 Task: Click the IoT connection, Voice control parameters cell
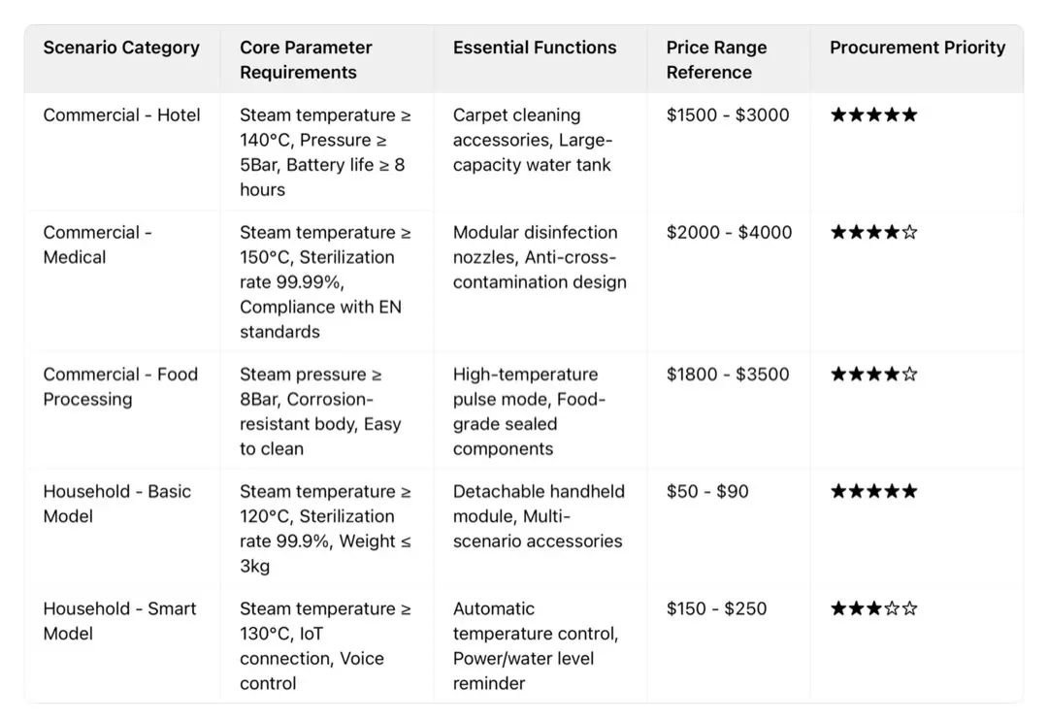pyautogui.click(x=325, y=646)
